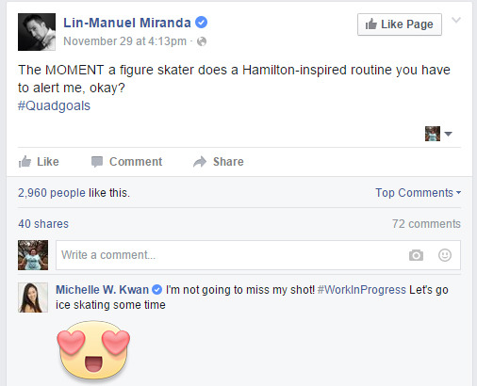Open the post options chevron at top right
The height and width of the screenshot is (386, 477).
[x=456, y=21]
